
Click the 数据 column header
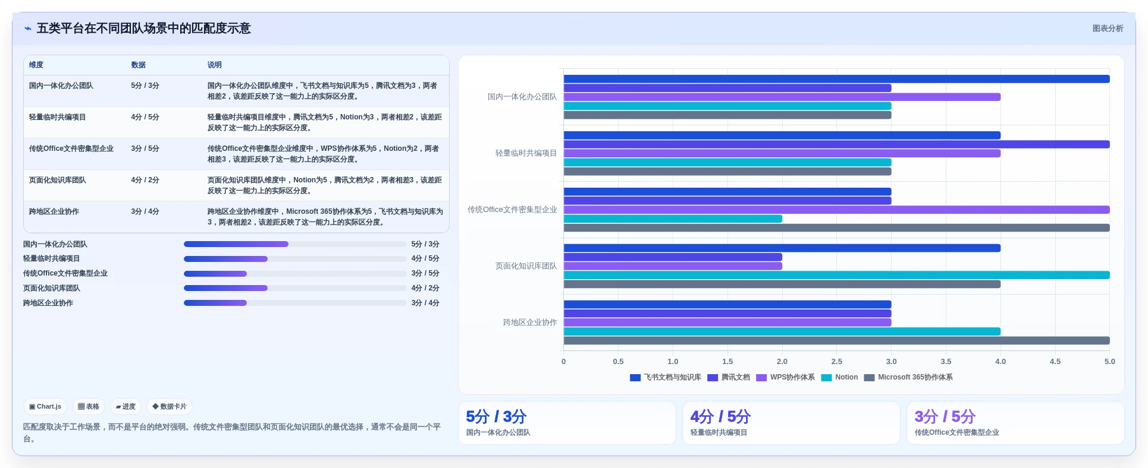(139, 65)
